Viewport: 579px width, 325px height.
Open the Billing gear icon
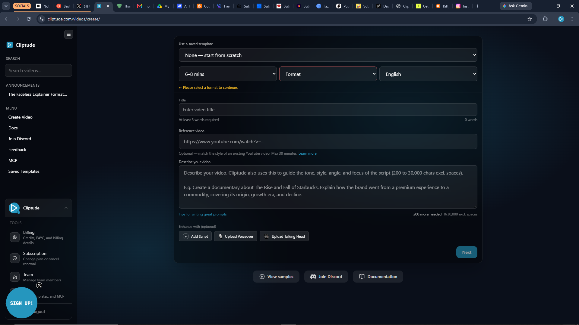pyautogui.click(x=15, y=237)
